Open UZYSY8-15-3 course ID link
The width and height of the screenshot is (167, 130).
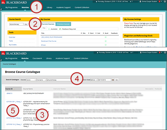point(14,124)
